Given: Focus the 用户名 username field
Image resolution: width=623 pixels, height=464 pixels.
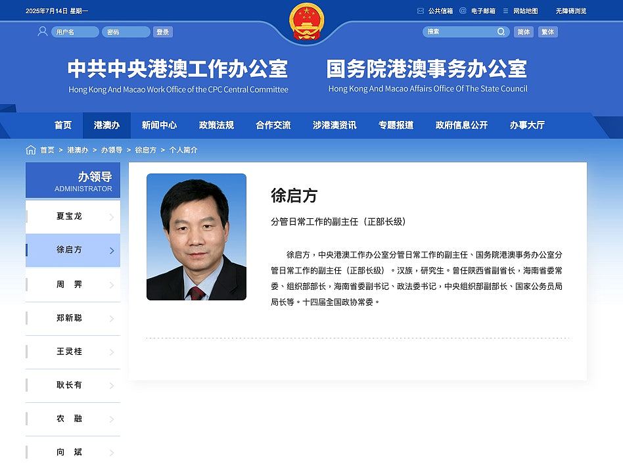Looking at the screenshot, I should coord(75,32).
